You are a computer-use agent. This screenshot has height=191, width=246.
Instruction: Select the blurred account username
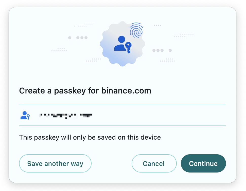(65, 116)
